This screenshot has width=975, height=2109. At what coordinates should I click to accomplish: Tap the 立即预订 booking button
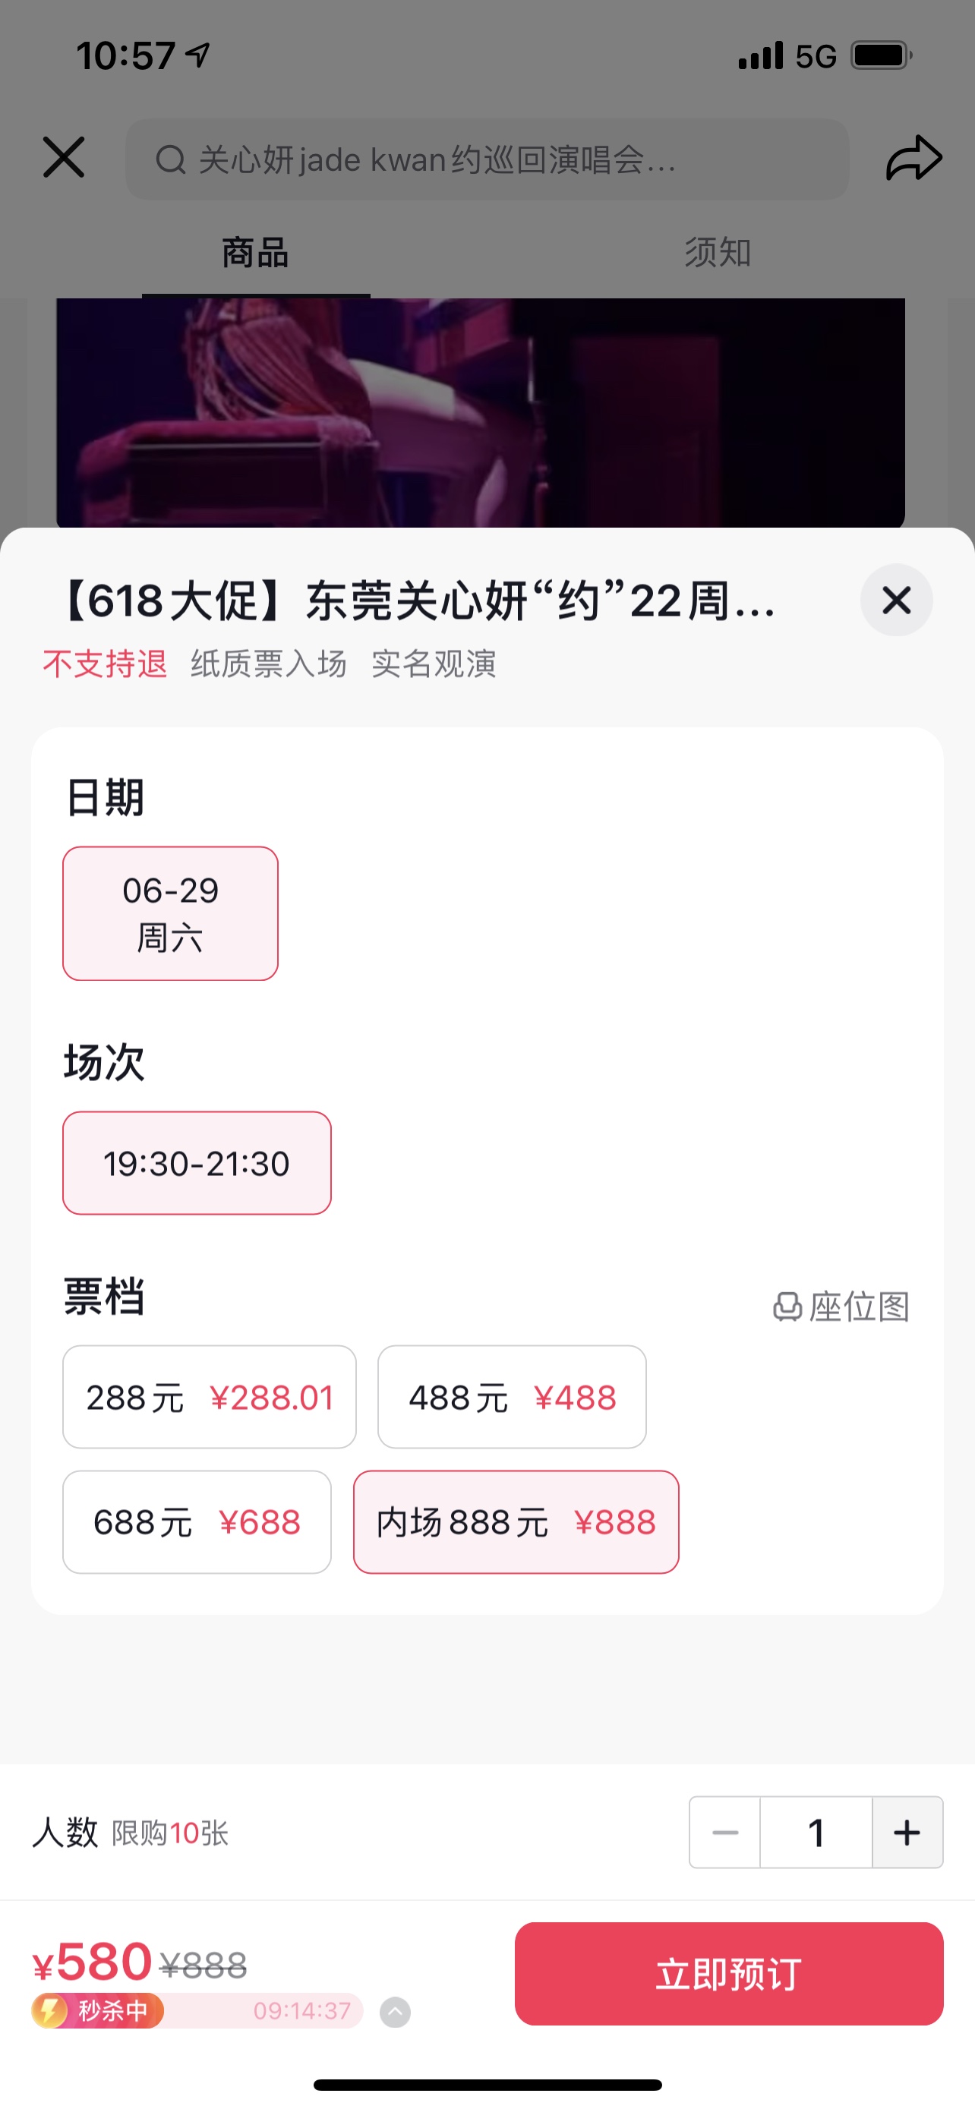tap(728, 1974)
